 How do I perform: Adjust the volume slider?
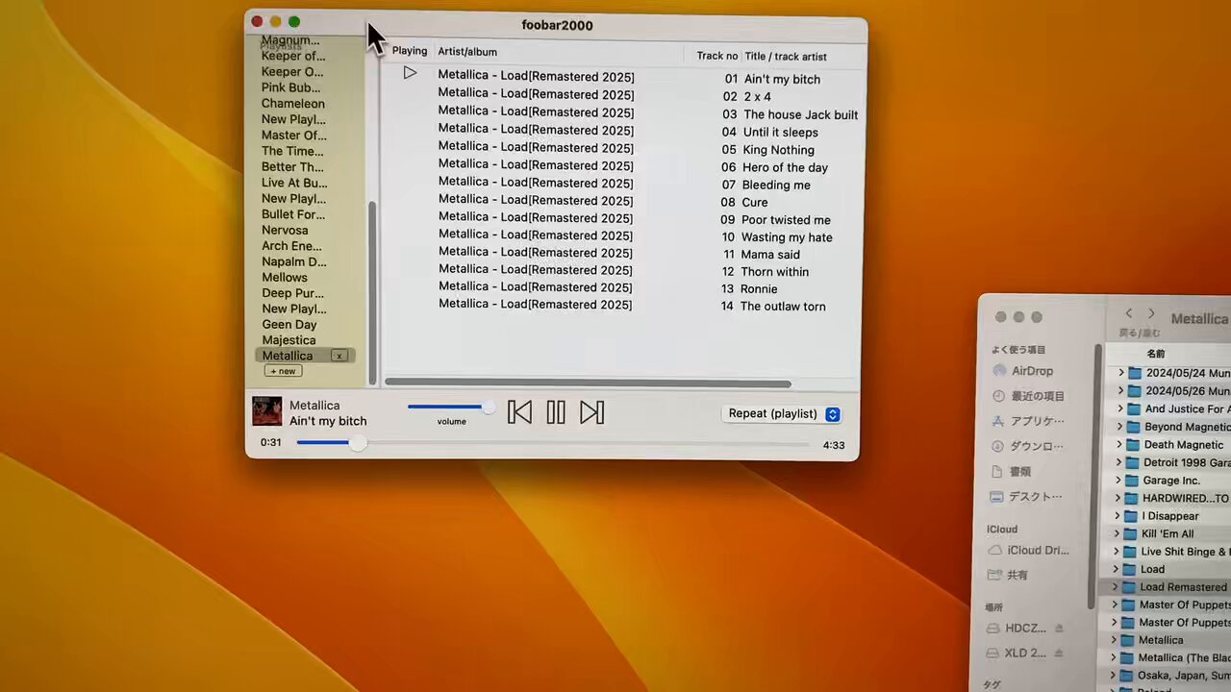[x=451, y=407]
